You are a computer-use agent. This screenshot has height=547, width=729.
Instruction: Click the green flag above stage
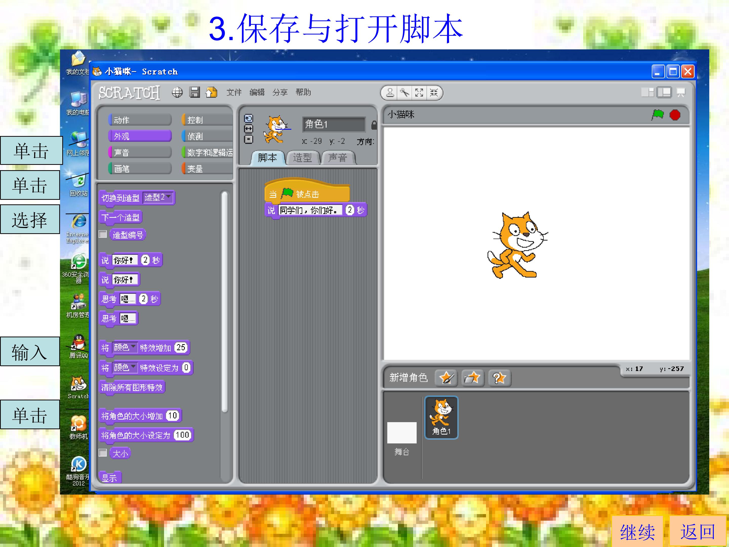pos(657,115)
